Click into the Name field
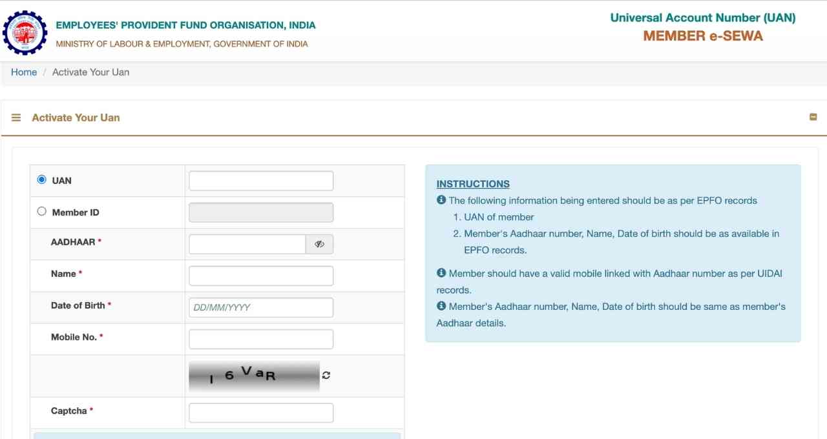 pos(261,276)
